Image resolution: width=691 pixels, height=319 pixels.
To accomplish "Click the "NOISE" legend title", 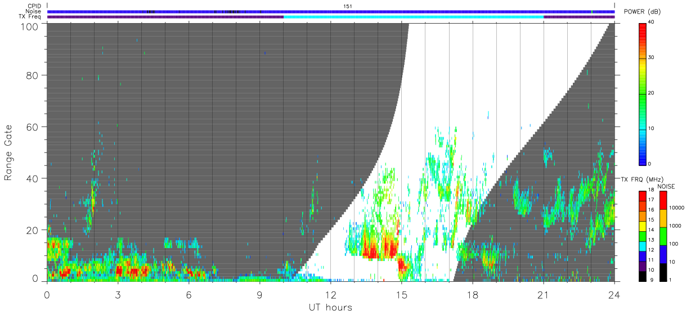I will (666, 186).
